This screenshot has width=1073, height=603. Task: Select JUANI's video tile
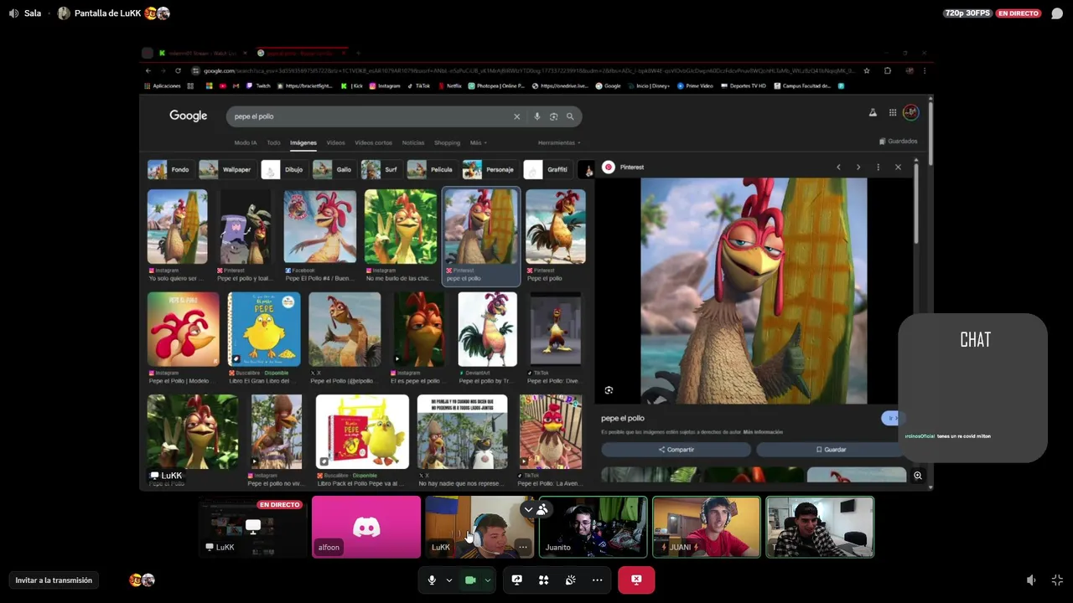[707, 527]
